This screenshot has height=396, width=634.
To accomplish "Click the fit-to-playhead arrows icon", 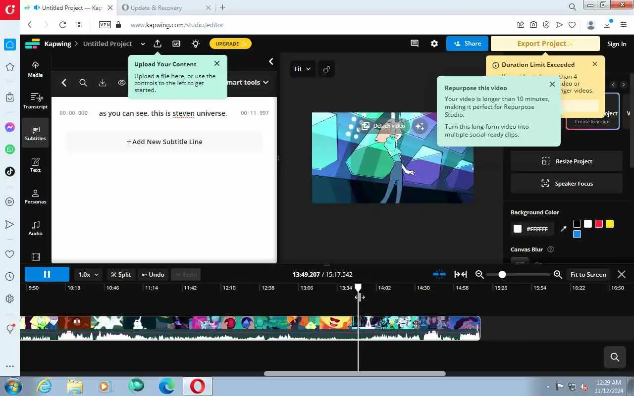I will [x=461, y=274].
